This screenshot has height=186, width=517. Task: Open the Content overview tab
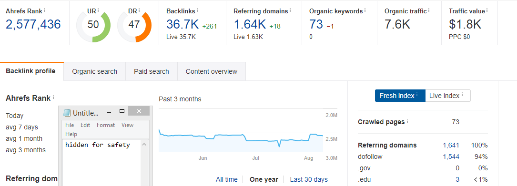tap(212, 71)
